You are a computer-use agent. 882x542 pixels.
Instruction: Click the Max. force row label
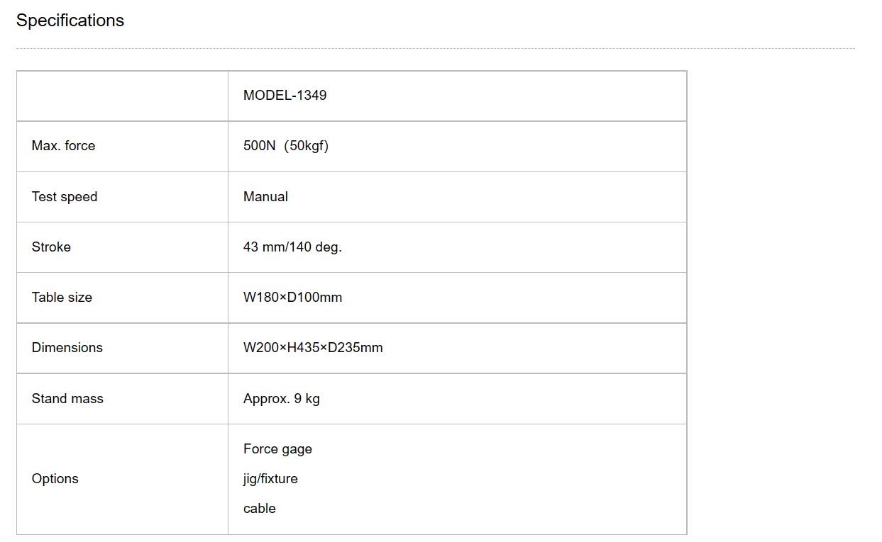pyautogui.click(x=63, y=146)
